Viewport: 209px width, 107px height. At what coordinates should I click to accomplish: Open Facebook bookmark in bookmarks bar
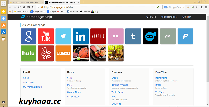pos(73,11)
